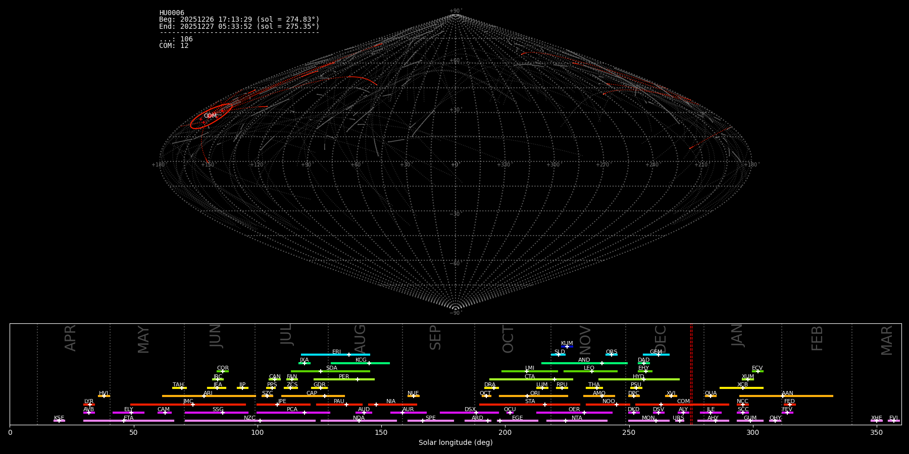Click the +90° north pole label
This screenshot has height=454, width=909.
point(456,11)
